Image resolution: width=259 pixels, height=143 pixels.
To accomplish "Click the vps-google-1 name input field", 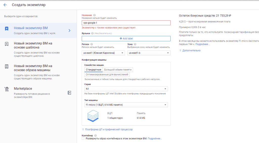I will 126,23.
